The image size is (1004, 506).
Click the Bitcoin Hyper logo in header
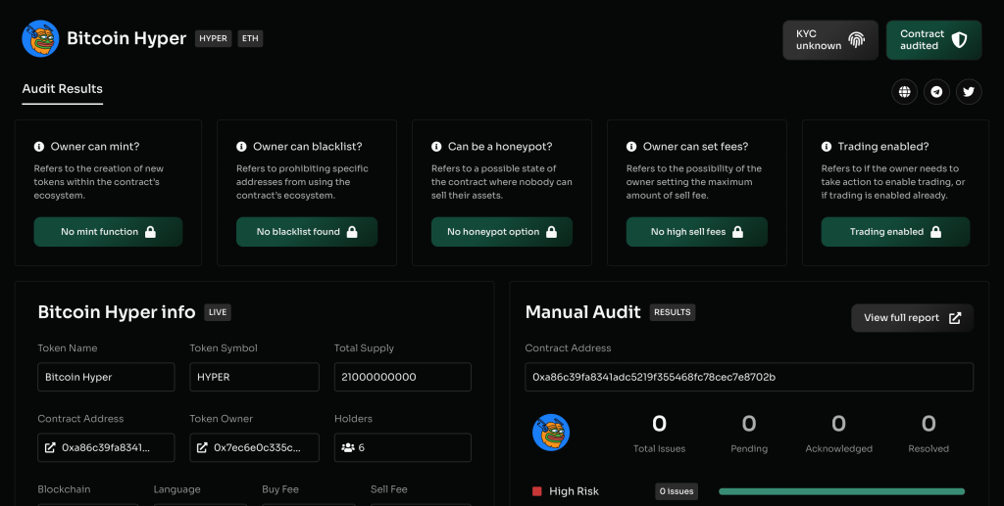40,39
